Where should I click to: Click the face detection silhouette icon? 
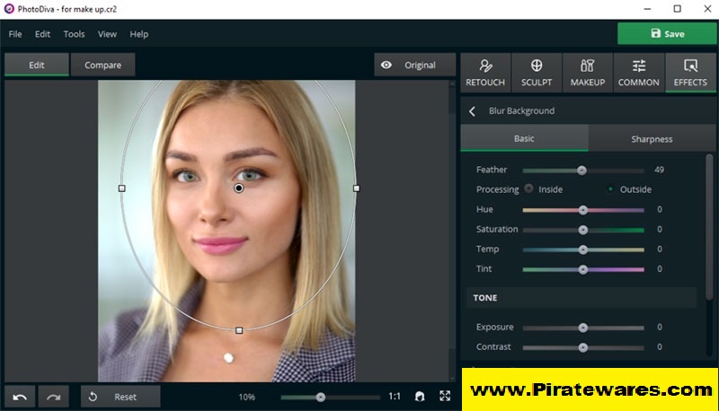point(420,397)
